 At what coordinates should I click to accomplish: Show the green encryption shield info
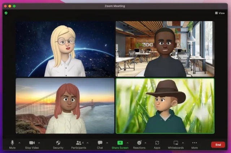[x=6, y=13]
